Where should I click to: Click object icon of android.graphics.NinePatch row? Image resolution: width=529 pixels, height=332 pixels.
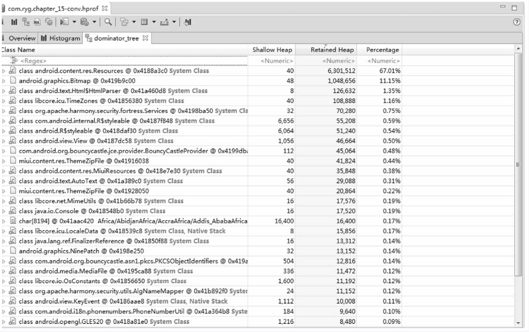13,251
